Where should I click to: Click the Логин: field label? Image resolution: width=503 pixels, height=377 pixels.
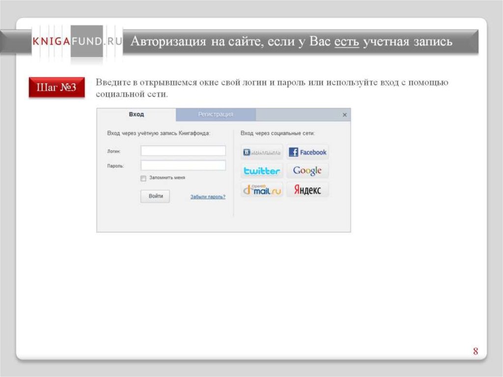(113, 151)
